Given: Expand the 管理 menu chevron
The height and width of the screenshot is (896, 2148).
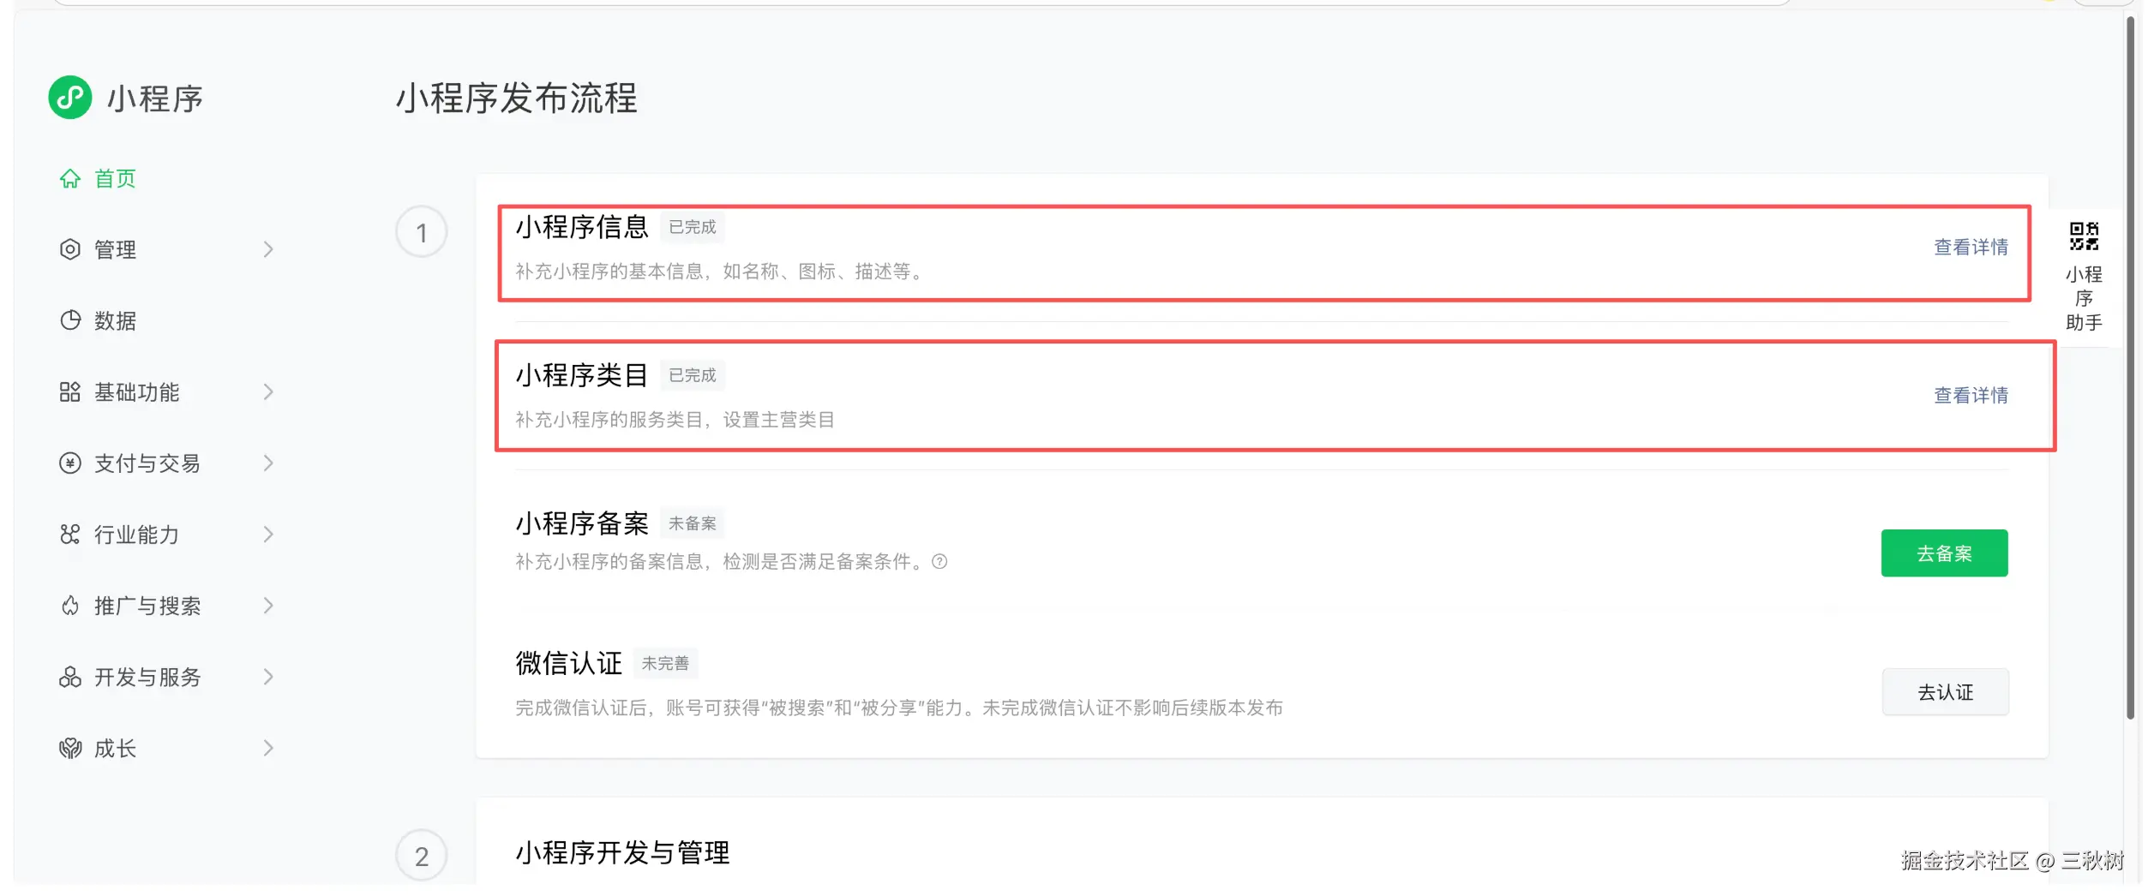Looking at the screenshot, I should point(268,249).
